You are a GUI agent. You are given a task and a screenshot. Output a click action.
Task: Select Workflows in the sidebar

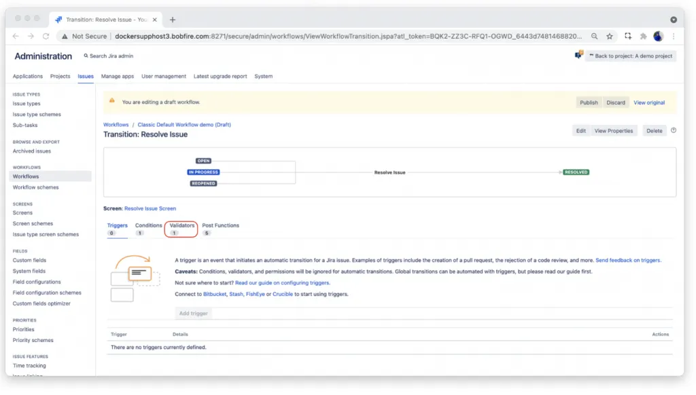50,176
